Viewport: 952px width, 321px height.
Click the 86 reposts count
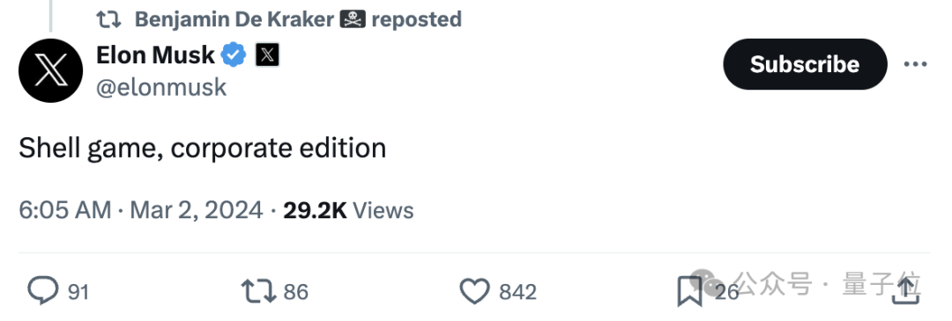point(295,293)
